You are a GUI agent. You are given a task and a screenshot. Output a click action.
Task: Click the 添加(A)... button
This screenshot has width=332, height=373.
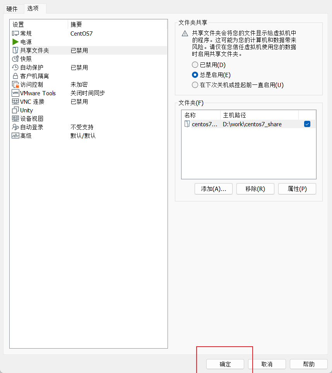[213, 189]
